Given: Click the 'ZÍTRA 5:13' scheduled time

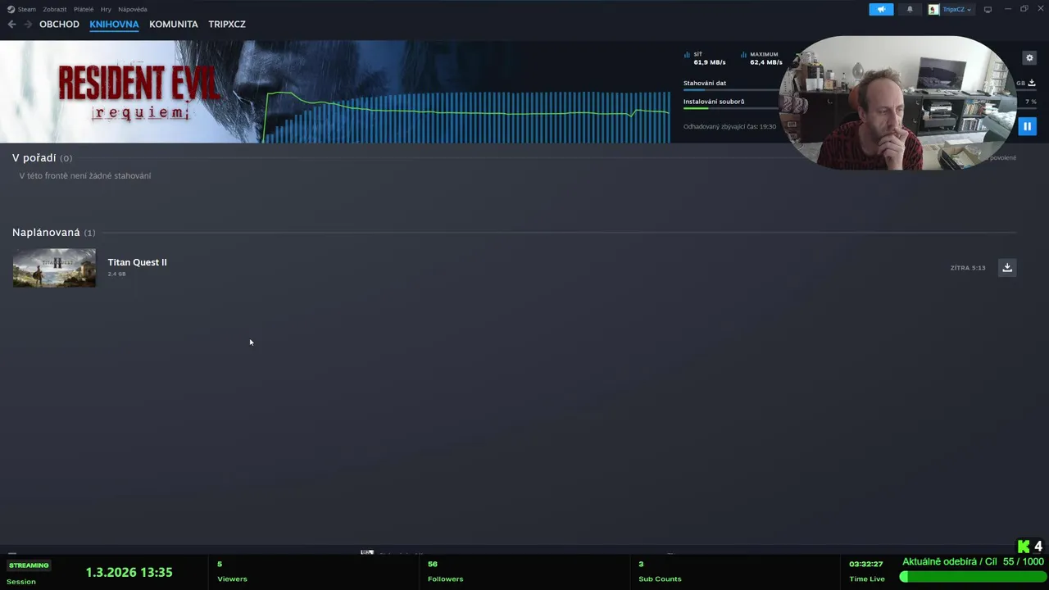Looking at the screenshot, I should click(x=968, y=268).
